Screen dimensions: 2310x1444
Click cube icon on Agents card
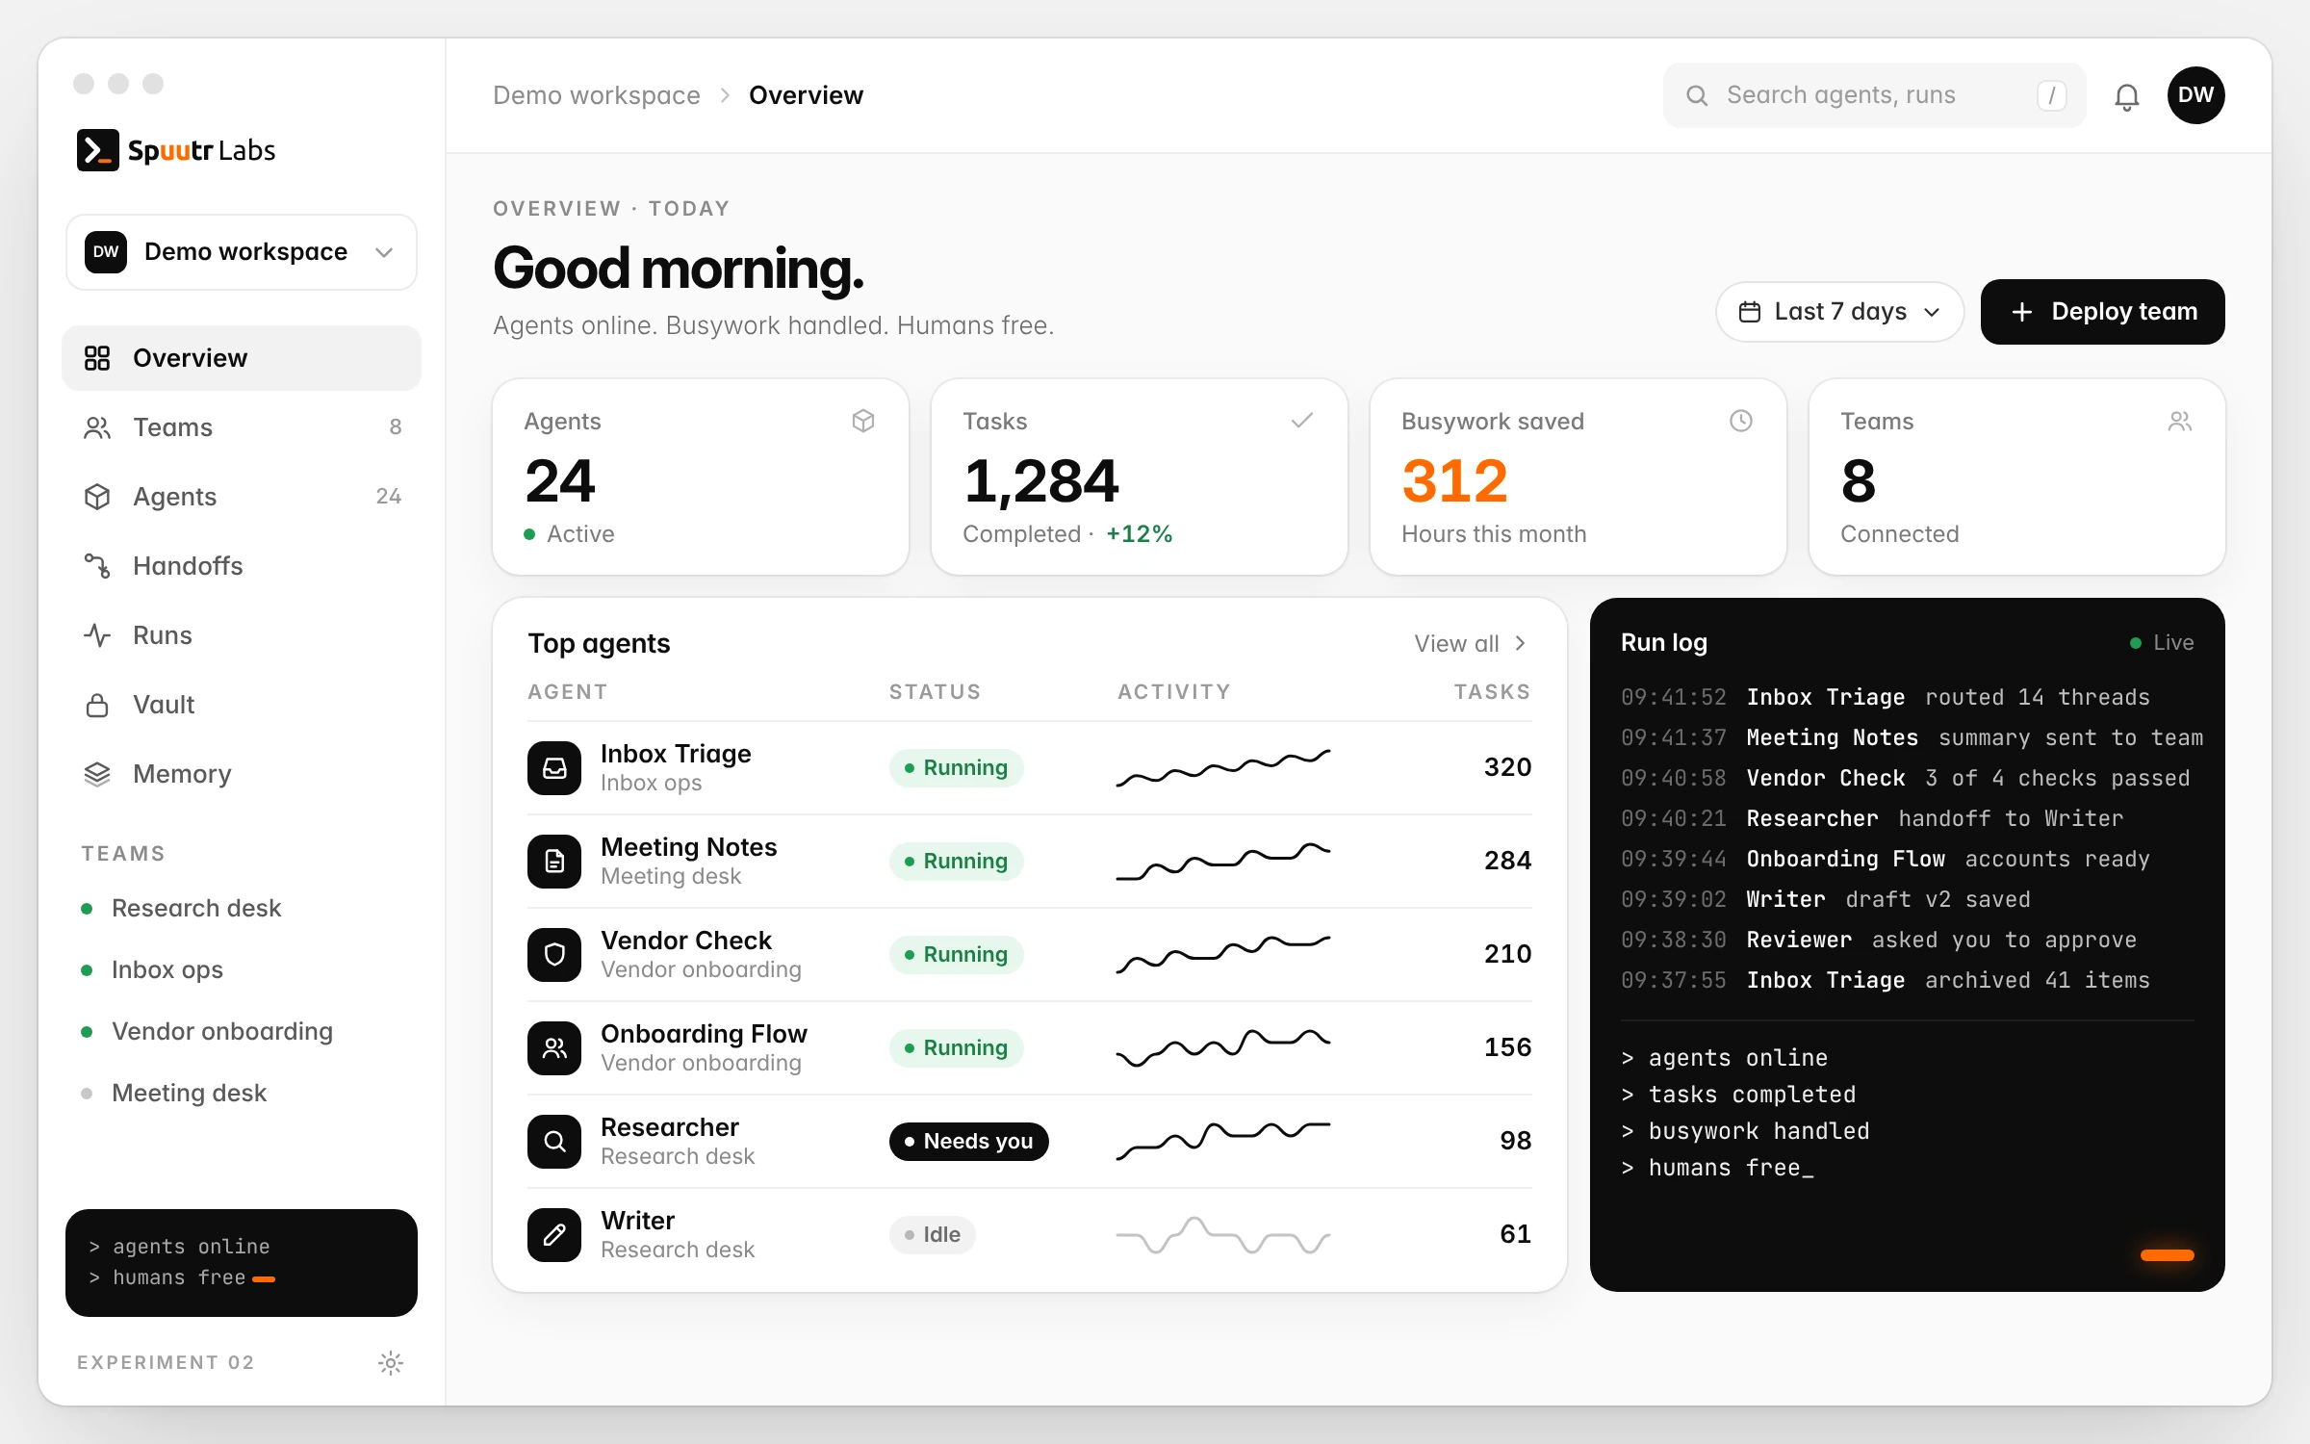coord(863,421)
